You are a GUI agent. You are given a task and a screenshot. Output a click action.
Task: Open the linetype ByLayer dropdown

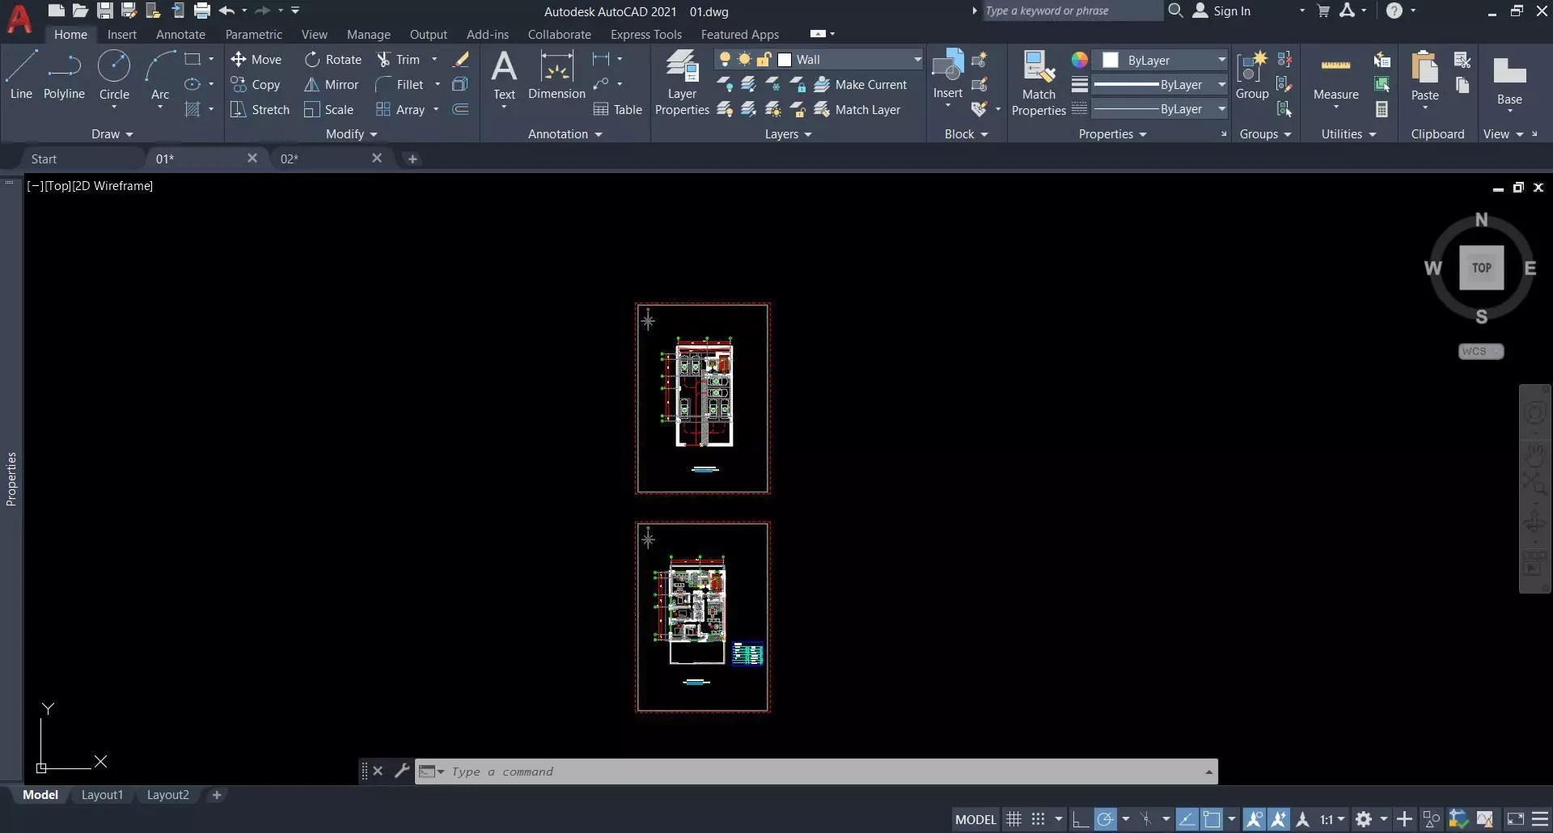[x=1221, y=108]
